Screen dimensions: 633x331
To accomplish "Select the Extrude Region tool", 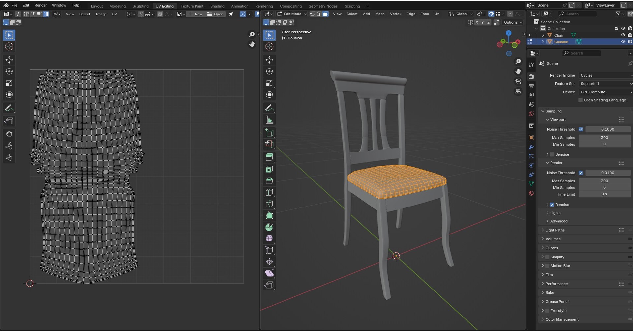I will point(269,157).
